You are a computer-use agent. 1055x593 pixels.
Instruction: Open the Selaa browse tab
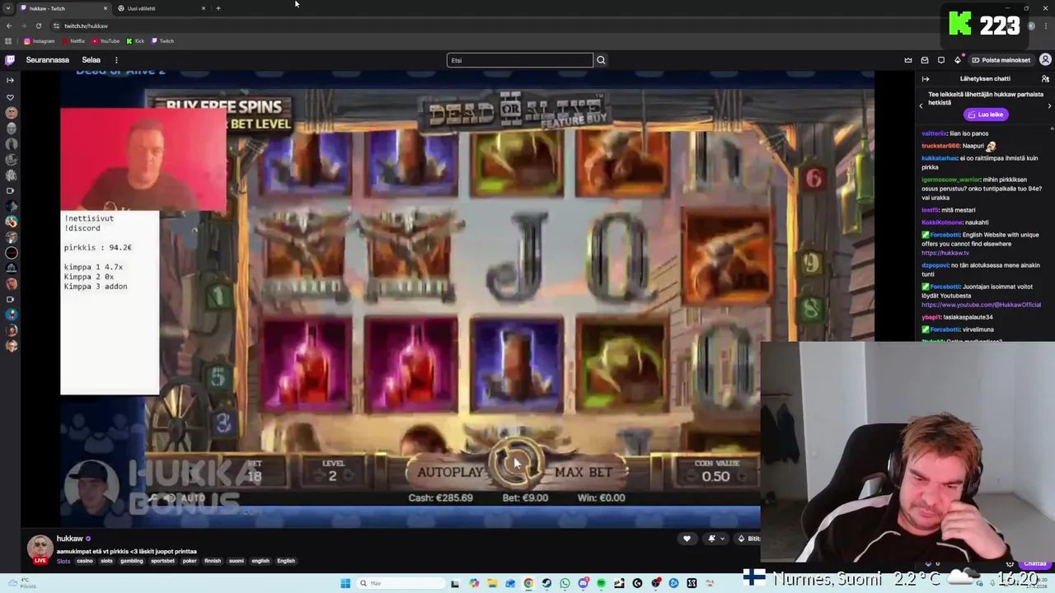click(91, 60)
